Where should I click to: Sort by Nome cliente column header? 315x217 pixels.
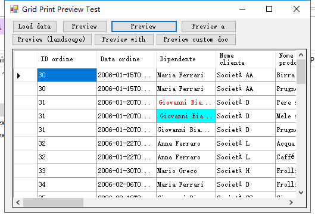pos(245,59)
